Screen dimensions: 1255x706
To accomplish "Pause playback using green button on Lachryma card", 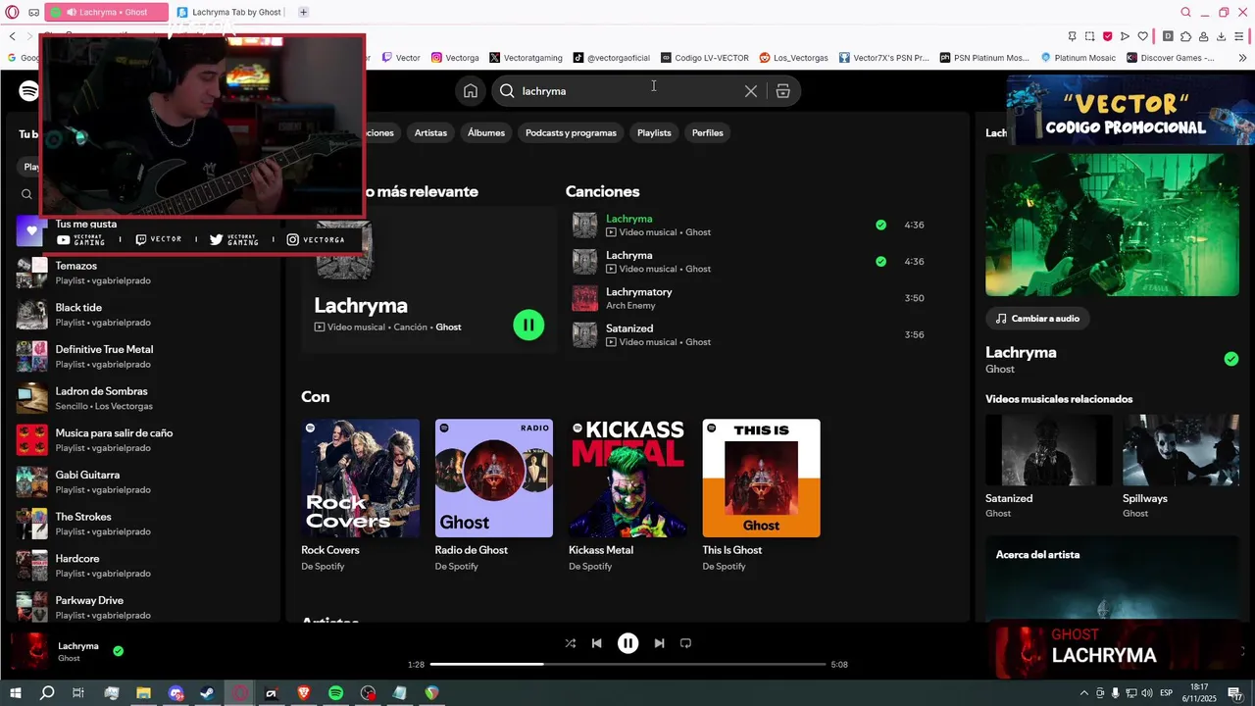I will coord(528,325).
